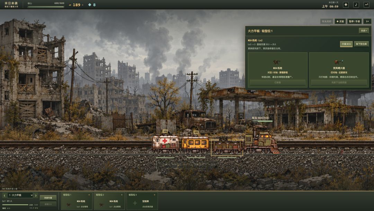This screenshot has width=374, height=211.
Task: Click the return arrow button in top bar
Action: tap(366, 5)
